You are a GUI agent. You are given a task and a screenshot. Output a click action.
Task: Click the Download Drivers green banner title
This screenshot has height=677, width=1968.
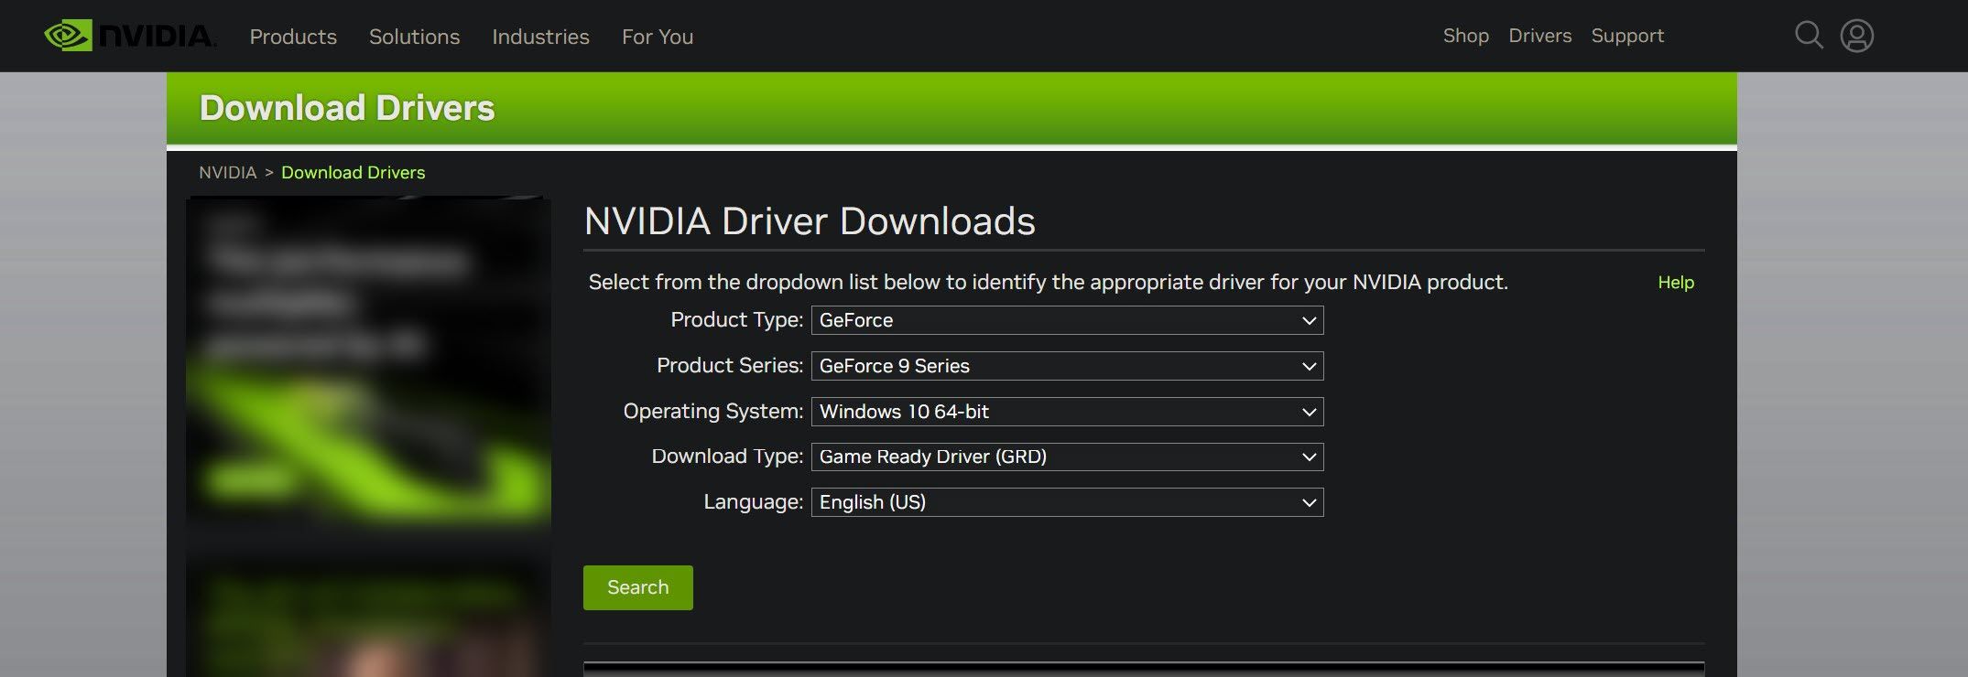347,108
